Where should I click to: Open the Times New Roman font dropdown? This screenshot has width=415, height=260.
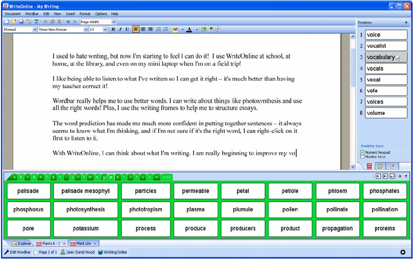(86, 30)
